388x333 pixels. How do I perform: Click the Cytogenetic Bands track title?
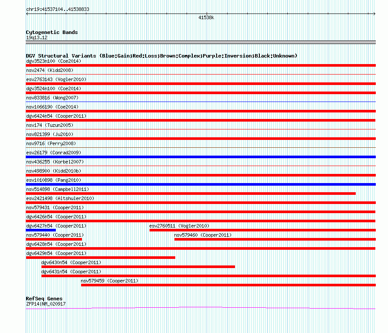52,32
